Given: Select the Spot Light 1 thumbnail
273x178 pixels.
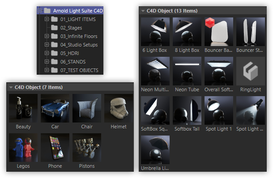Looking at the screenshot, I should tap(219, 110).
